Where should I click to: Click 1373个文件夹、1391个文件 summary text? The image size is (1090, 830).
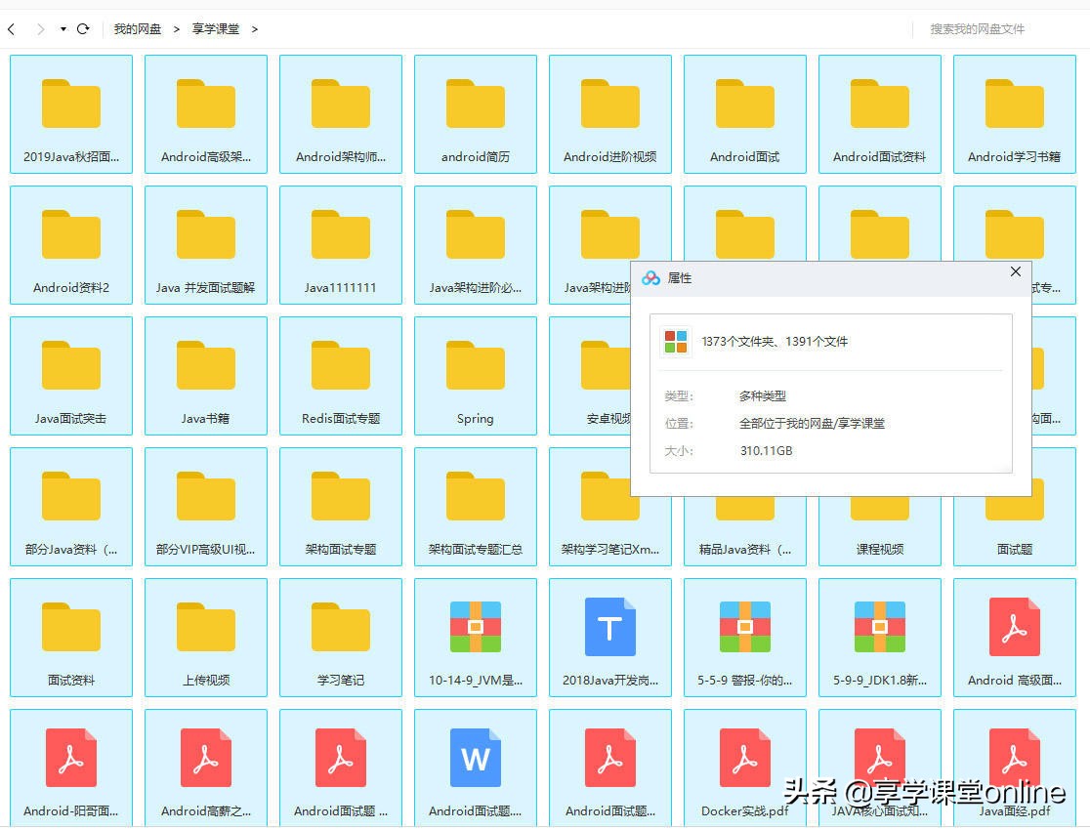(x=775, y=342)
